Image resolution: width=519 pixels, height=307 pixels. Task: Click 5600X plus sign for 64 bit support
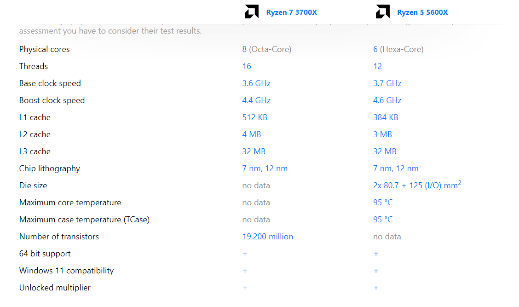click(x=376, y=254)
